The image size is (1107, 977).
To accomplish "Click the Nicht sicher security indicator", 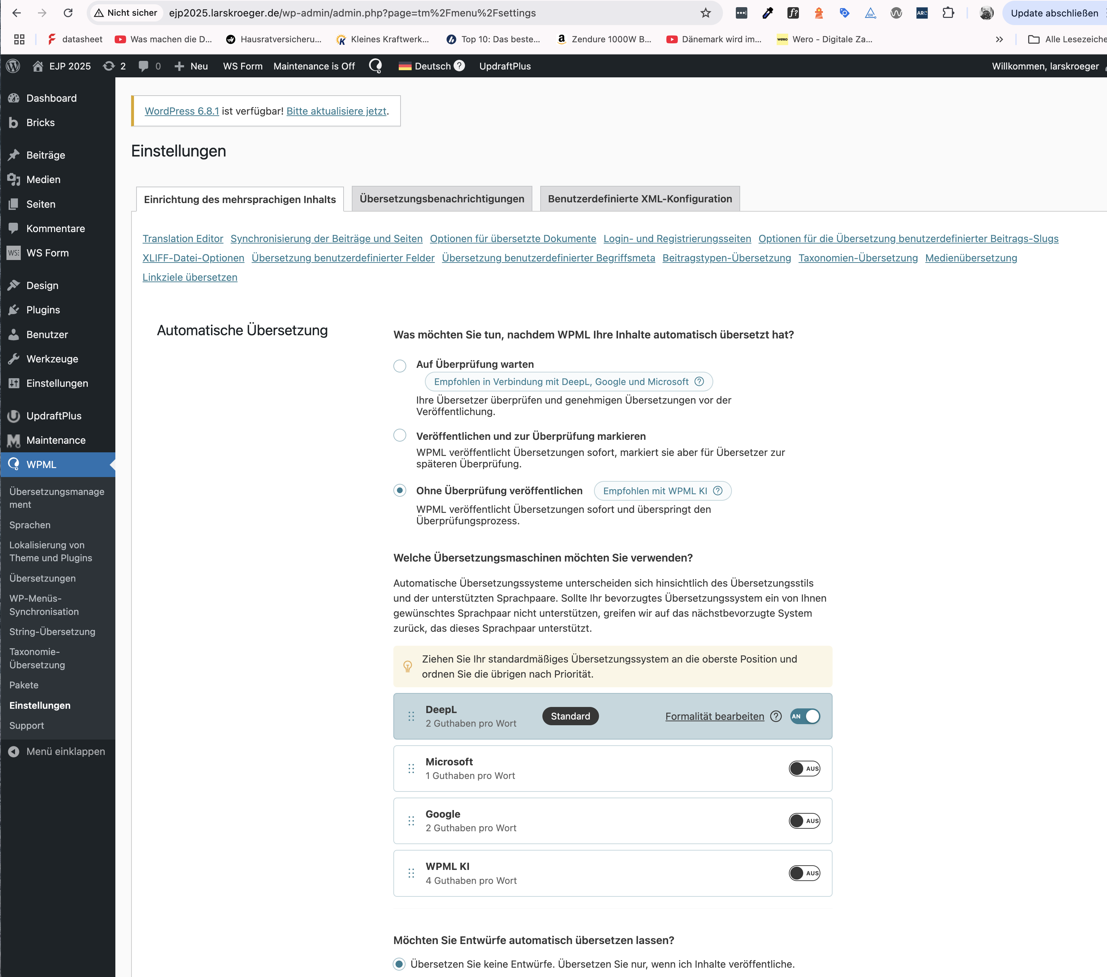I will [126, 13].
